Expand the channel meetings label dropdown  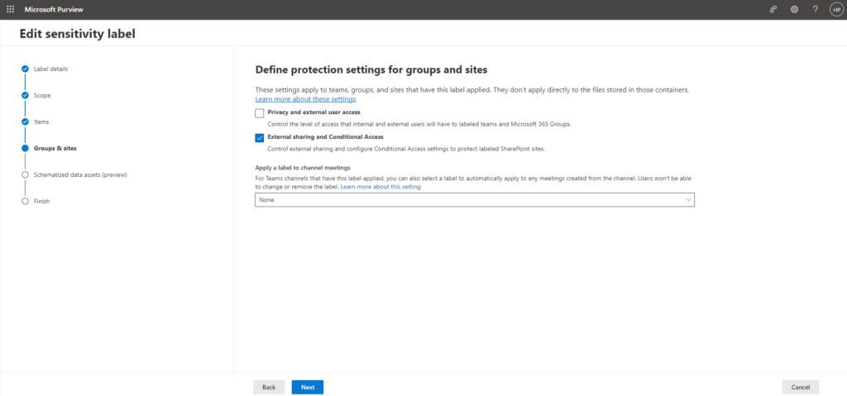coord(474,200)
